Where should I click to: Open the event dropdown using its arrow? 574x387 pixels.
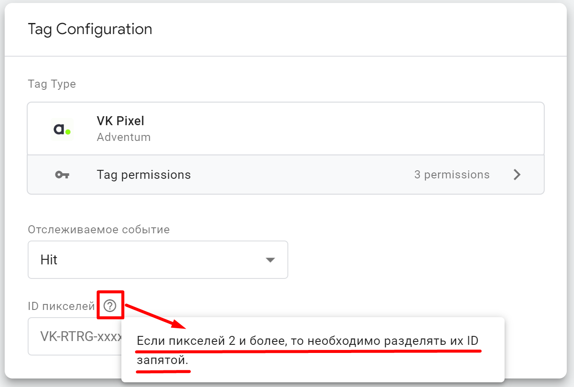pos(270,260)
